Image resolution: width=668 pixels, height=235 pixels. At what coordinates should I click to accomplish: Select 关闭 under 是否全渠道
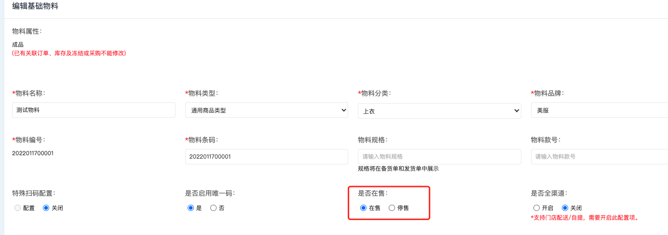coord(565,208)
